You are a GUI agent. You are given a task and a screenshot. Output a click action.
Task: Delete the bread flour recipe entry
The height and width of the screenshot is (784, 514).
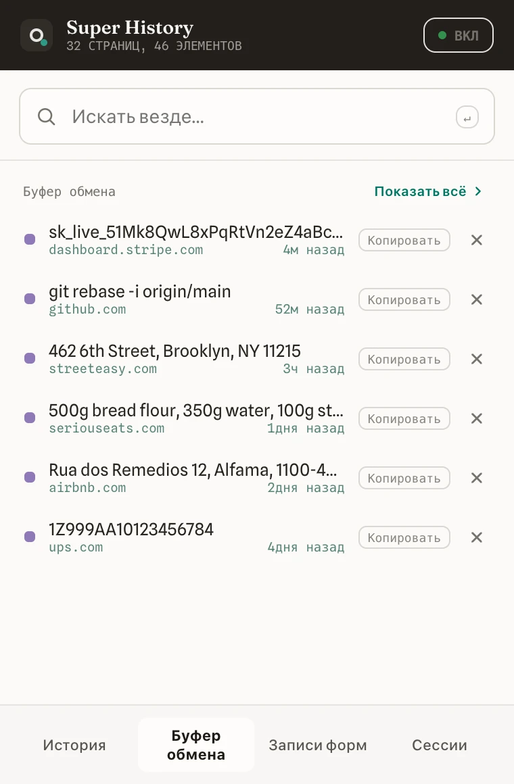point(476,418)
